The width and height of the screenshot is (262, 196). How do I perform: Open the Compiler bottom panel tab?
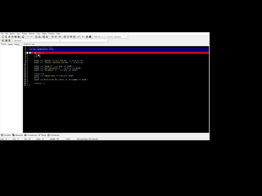coord(6,135)
